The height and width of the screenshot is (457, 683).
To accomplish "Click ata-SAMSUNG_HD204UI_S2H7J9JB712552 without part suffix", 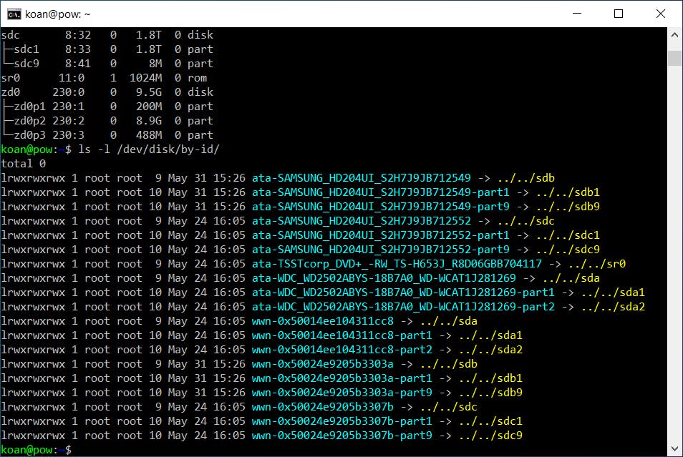I will 361,221.
